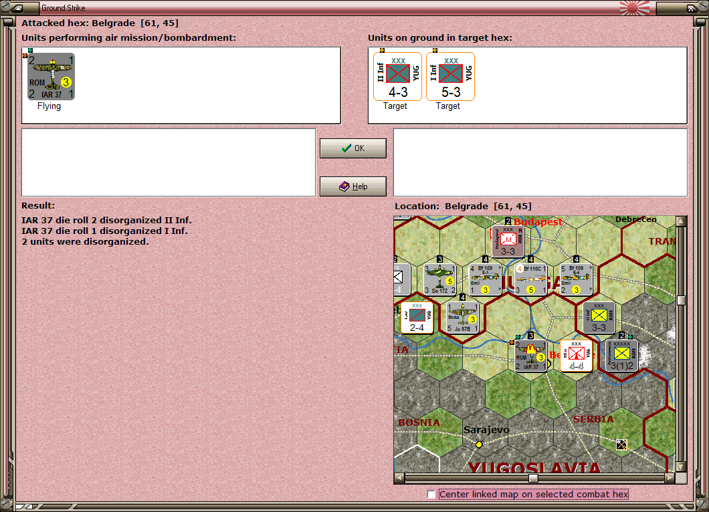709x512 pixels.
Task: Click the Budapest city label on map
Action: tap(538, 222)
